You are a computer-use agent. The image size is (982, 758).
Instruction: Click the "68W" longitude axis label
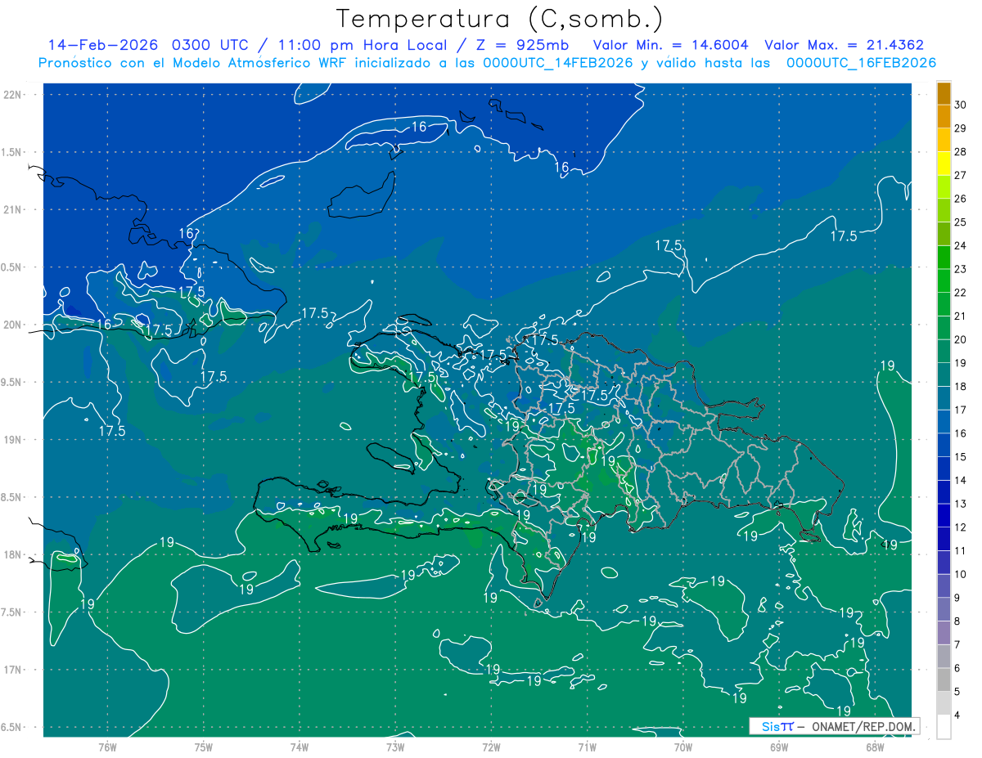coord(875,747)
